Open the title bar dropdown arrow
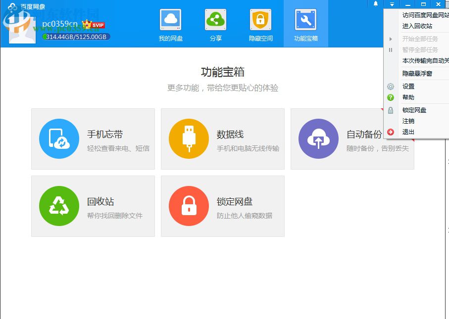The image size is (449, 319). point(392,4)
